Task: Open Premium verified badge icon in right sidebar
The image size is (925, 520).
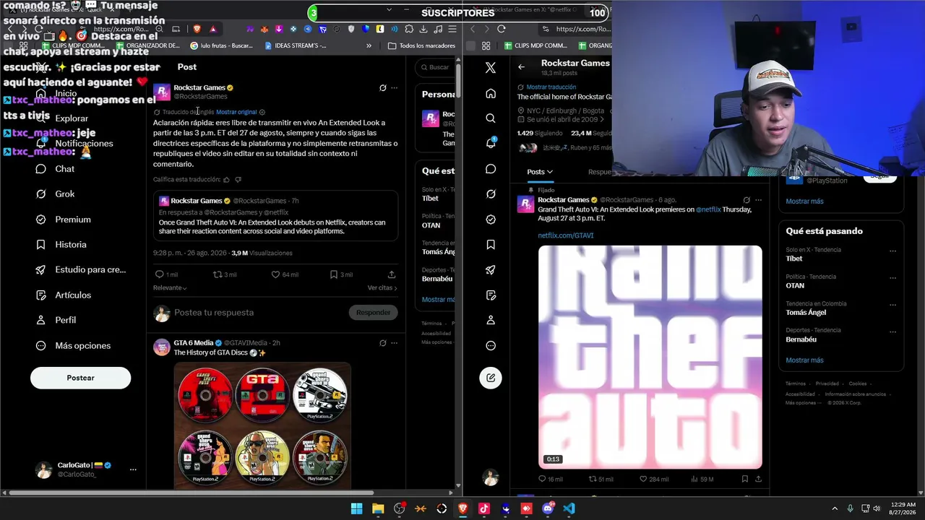Action: [491, 220]
